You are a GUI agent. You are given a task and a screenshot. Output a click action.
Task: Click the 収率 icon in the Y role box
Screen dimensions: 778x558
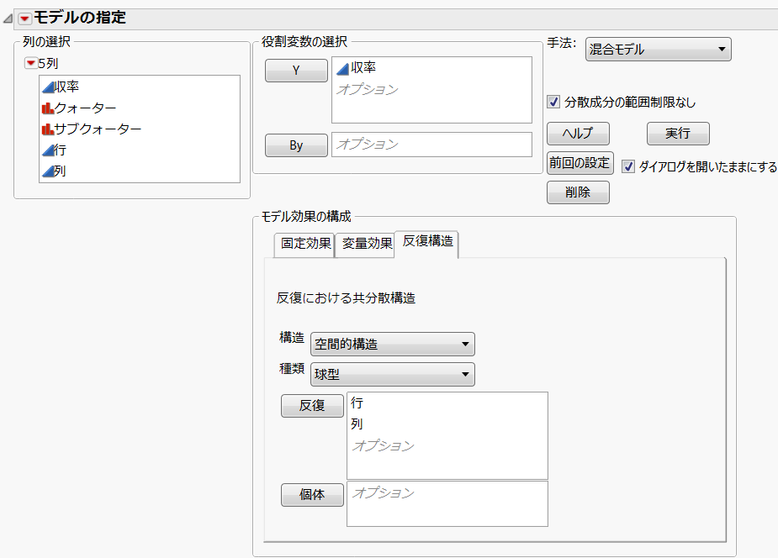pos(342,69)
